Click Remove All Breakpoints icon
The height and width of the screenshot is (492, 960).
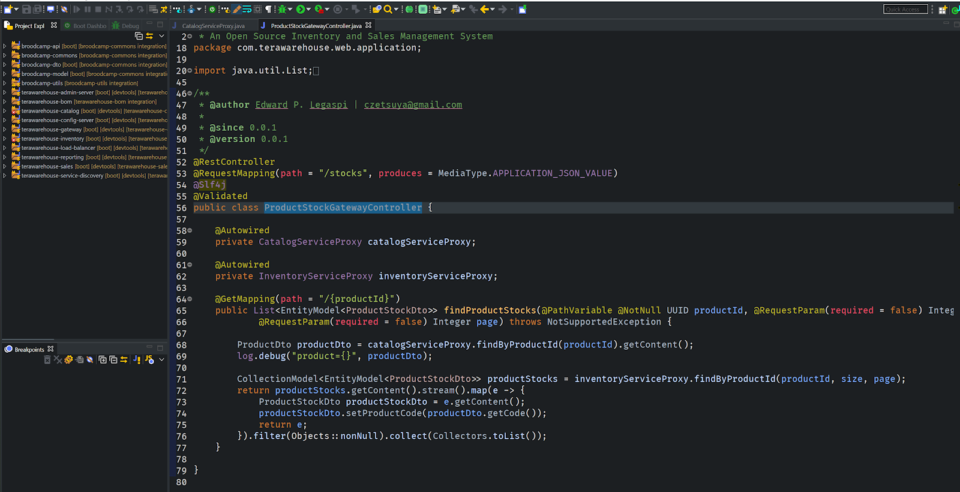pyautogui.click(x=58, y=359)
